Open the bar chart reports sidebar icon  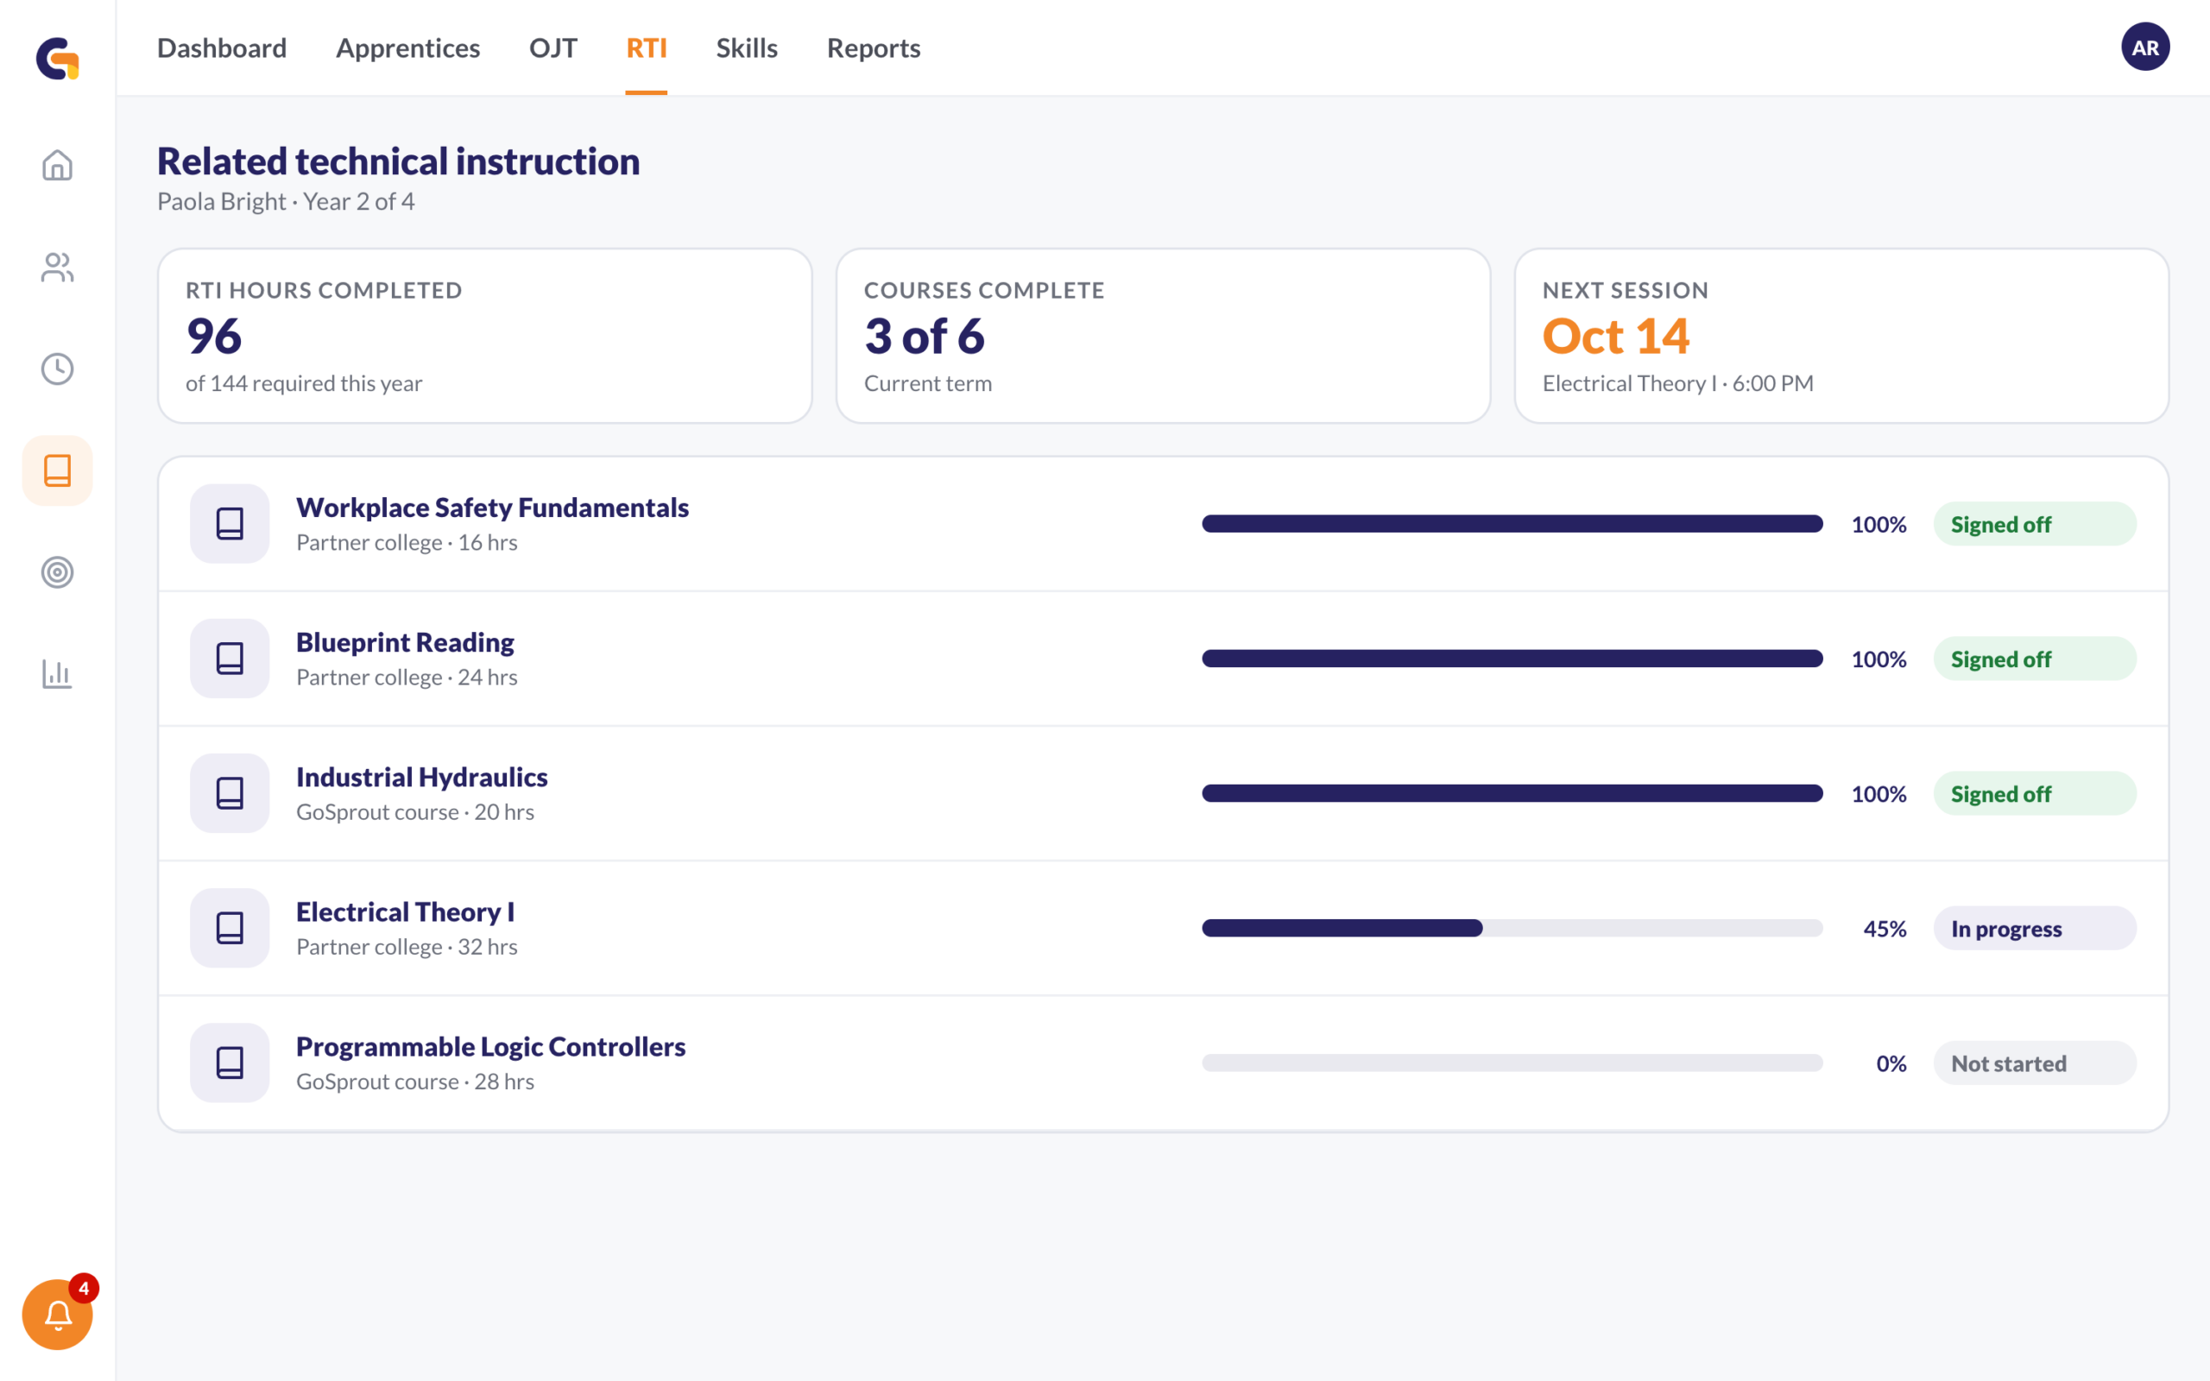coord(58,674)
